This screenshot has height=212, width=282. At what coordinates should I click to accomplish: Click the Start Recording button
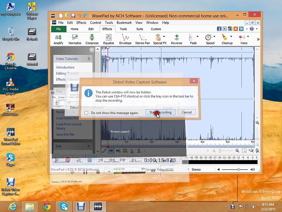(160, 112)
